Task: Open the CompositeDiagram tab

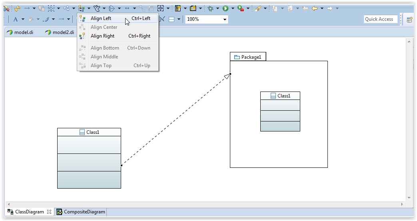Action: 81,212
